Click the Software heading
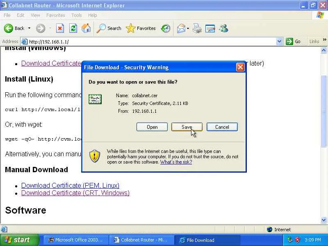The height and width of the screenshot is (246, 328). pyautogui.click(x=25, y=210)
